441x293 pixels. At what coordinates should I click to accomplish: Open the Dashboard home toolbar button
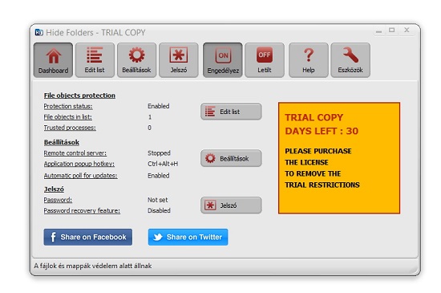click(x=53, y=60)
